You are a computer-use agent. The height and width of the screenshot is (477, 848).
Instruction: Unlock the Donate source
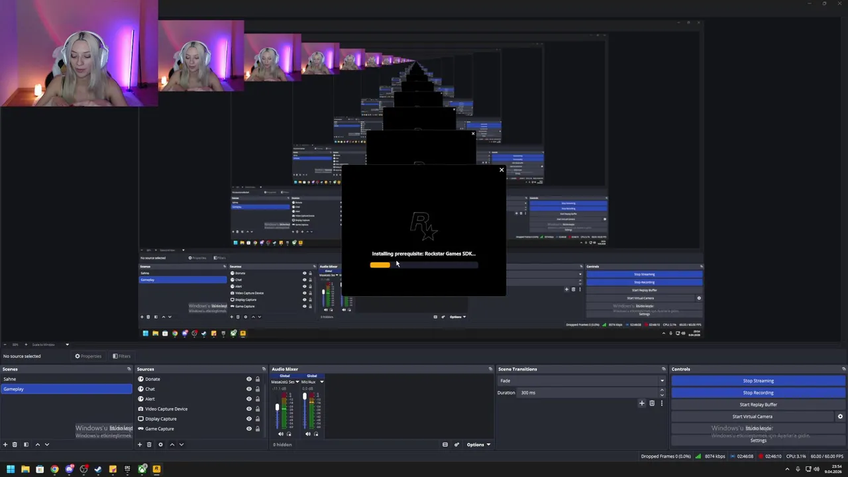[258, 379]
